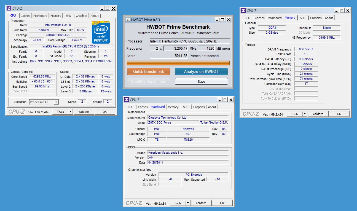Click the NB Frequency value 3199.3 MHz

coord(327,38)
